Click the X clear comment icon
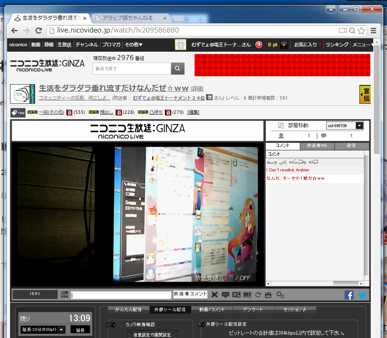 (215, 295)
